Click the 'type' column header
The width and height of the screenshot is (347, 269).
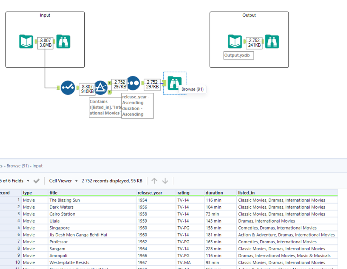point(34,193)
